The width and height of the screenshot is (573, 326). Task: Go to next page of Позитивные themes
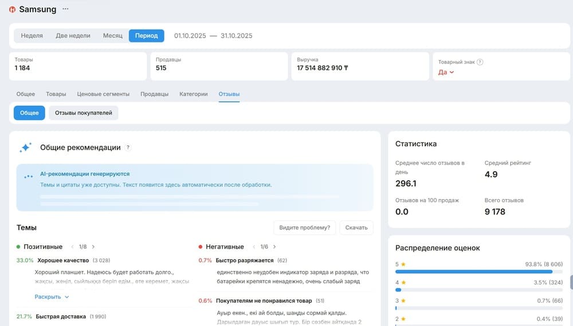pos(93,247)
